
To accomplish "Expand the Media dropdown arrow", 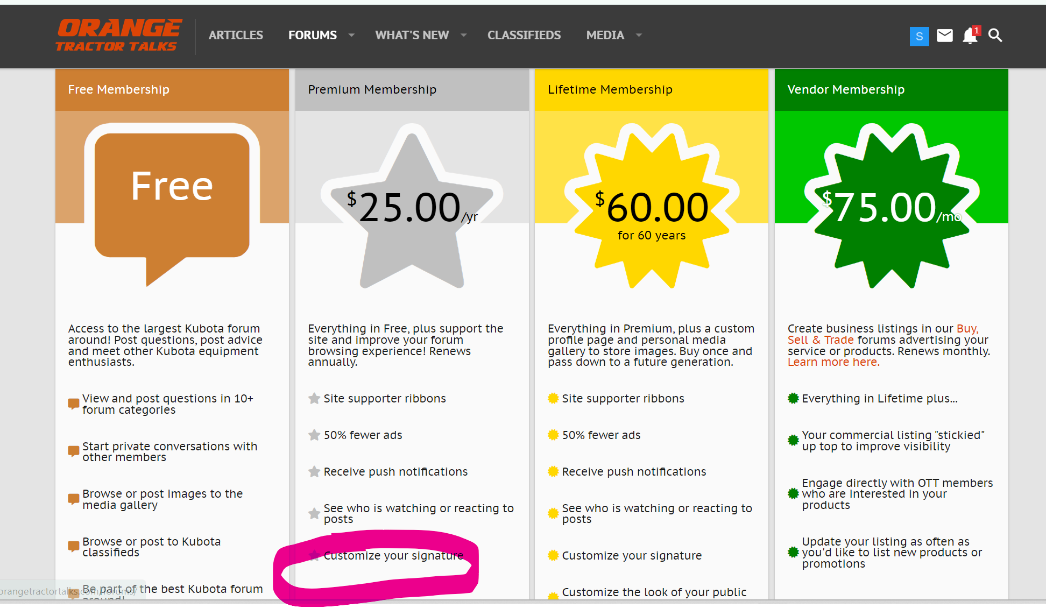I will point(639,36).
